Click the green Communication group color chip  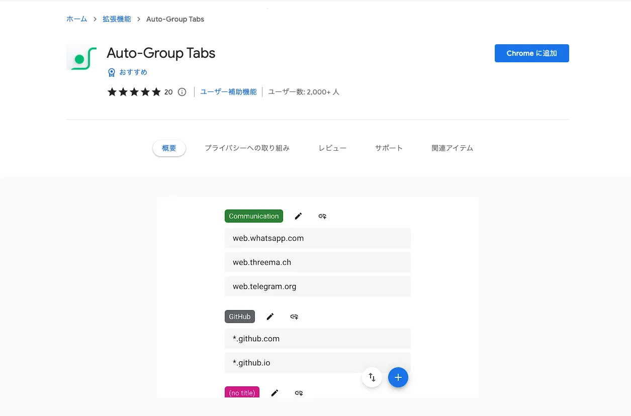(x=253, y=216)
